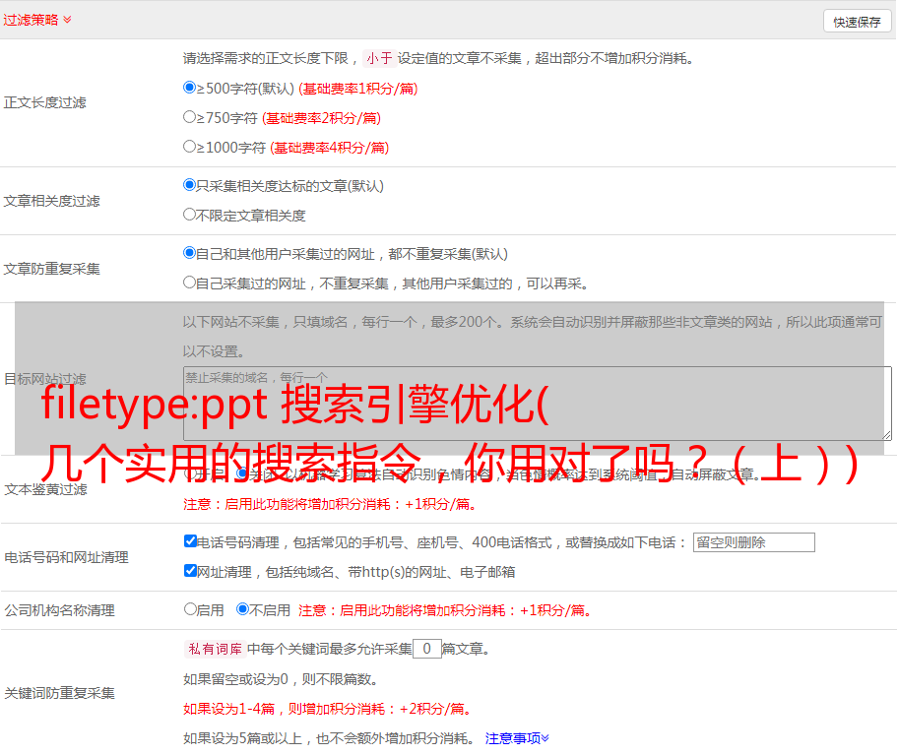Pick the ≥1000字符 length option
Viewport: 898px width, 756px height.
coord(190,147)
